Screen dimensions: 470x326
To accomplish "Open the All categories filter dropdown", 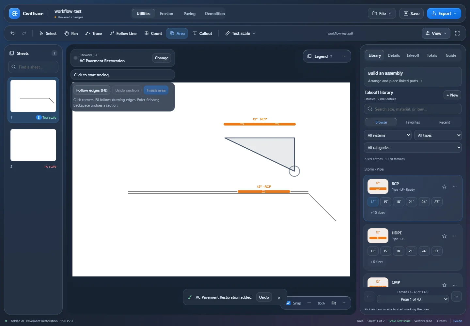I will click(413, 148).
